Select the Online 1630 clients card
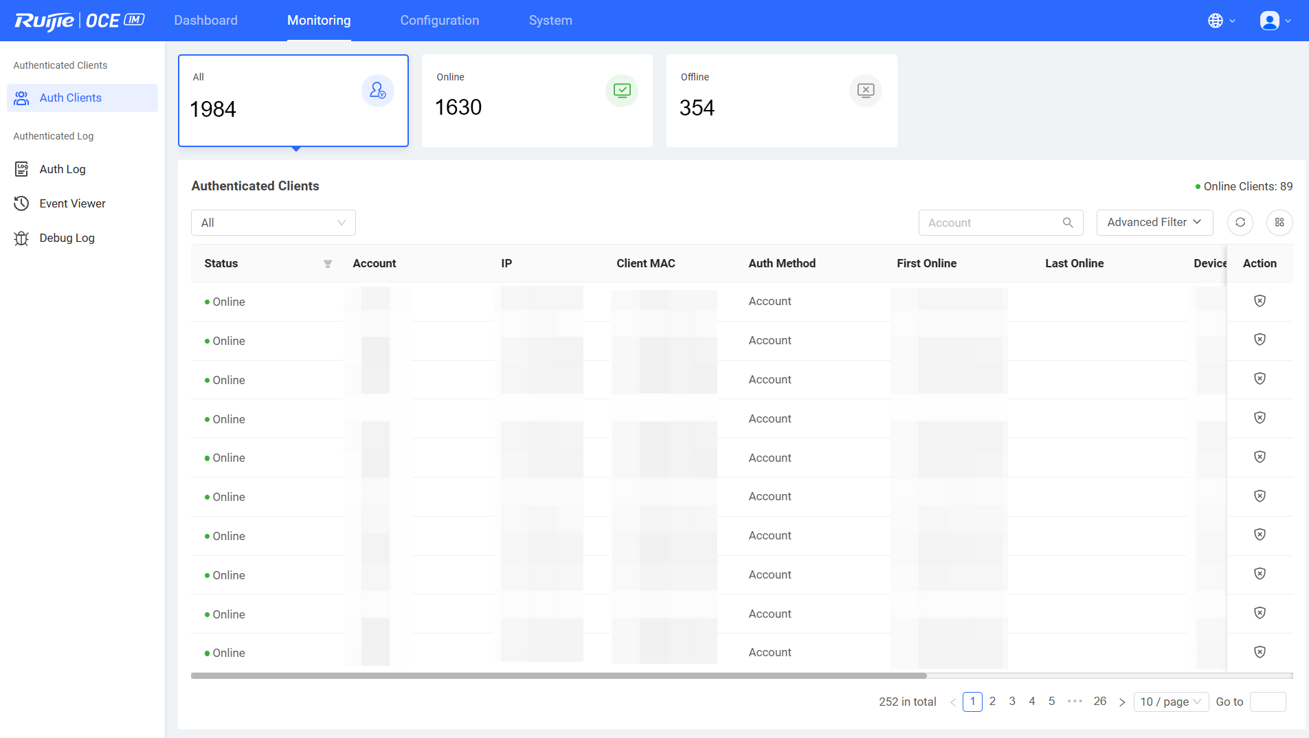The image size is (1309, 738). 537,100
